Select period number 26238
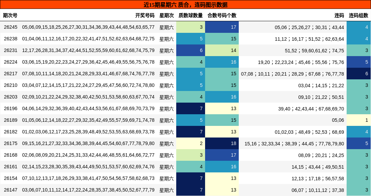Image resolution: width=371 pixels, height=196 pixels. coord(11,39)
